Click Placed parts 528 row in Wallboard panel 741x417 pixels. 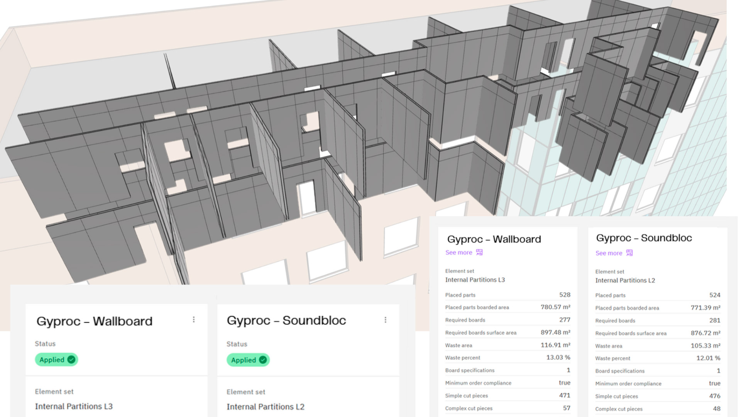(508, 295)
